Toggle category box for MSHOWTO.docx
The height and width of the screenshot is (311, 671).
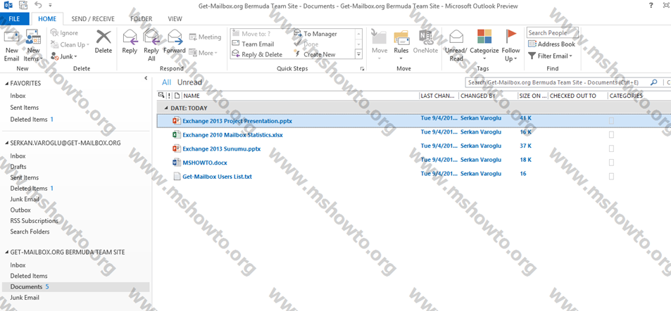[x=611, y=163]
